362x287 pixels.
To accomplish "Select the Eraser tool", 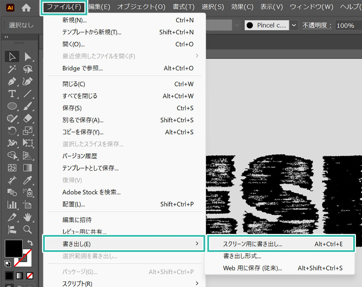I will 28,118.
